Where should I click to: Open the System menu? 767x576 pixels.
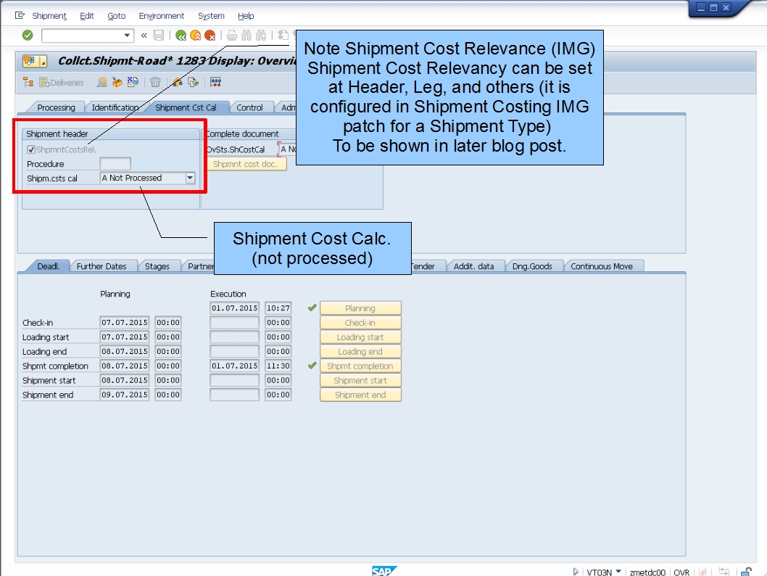click(x=211, y=16)
